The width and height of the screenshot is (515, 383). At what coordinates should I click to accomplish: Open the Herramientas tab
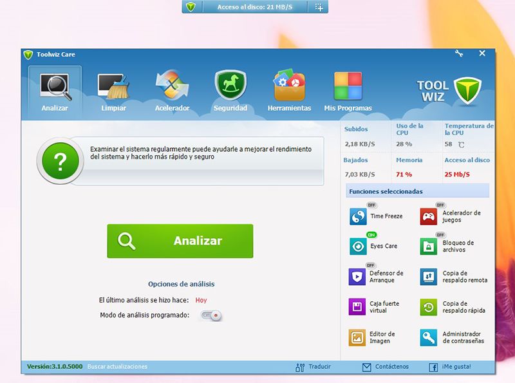click(x=289, y=92)
